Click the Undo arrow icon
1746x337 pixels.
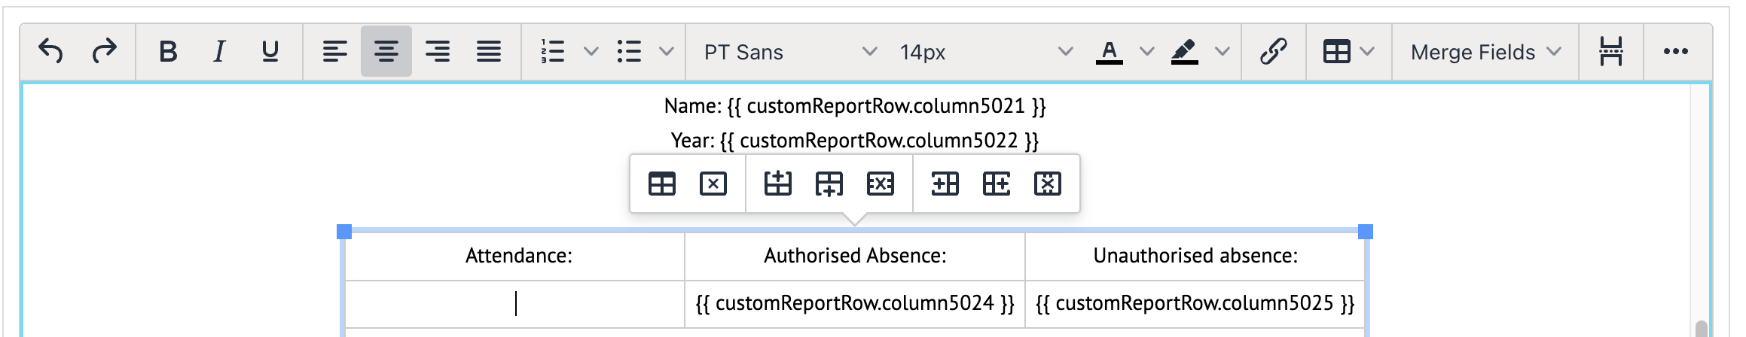point(50,51)
